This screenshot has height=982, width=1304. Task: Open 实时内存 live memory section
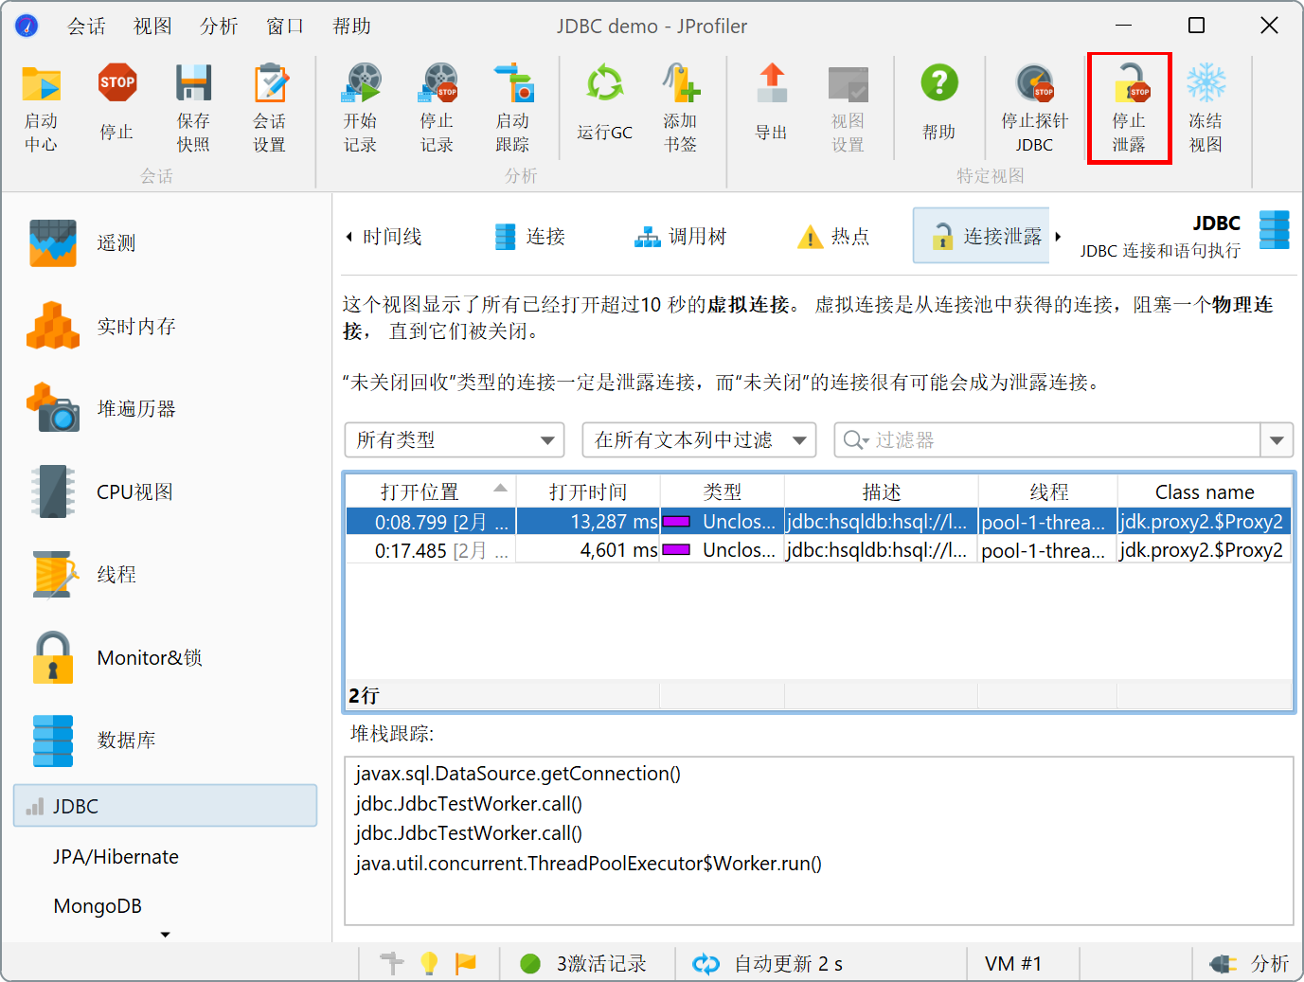[166, 327]
